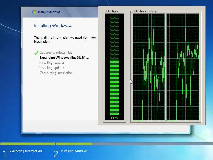
Task: Click the Collecting information step label
Action: (x=26, y=151)
